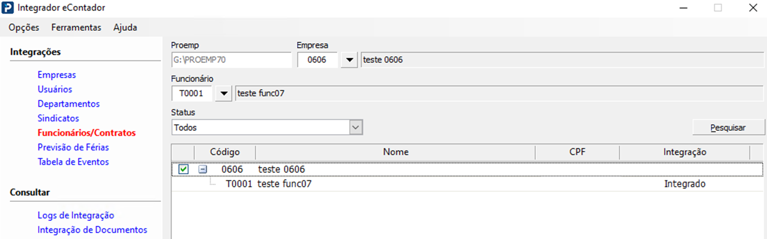The image size is (767, 239).
Task: Collapse the 0606 tree node
Action: tap(202, 169)
